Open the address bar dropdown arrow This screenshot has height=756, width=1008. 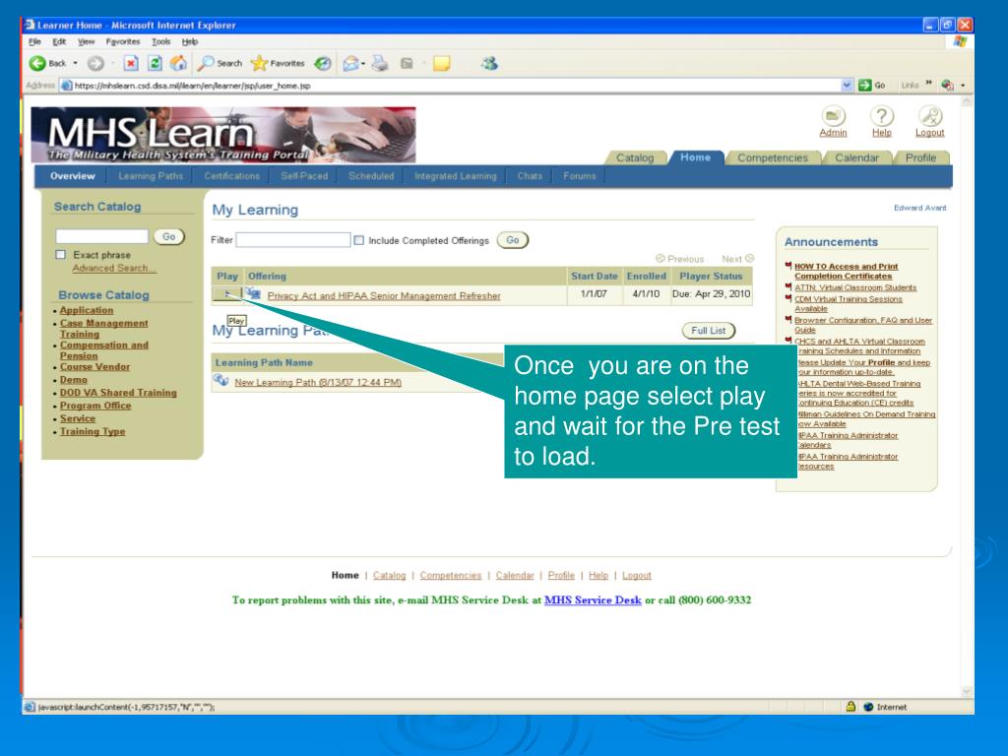(847, 85)
